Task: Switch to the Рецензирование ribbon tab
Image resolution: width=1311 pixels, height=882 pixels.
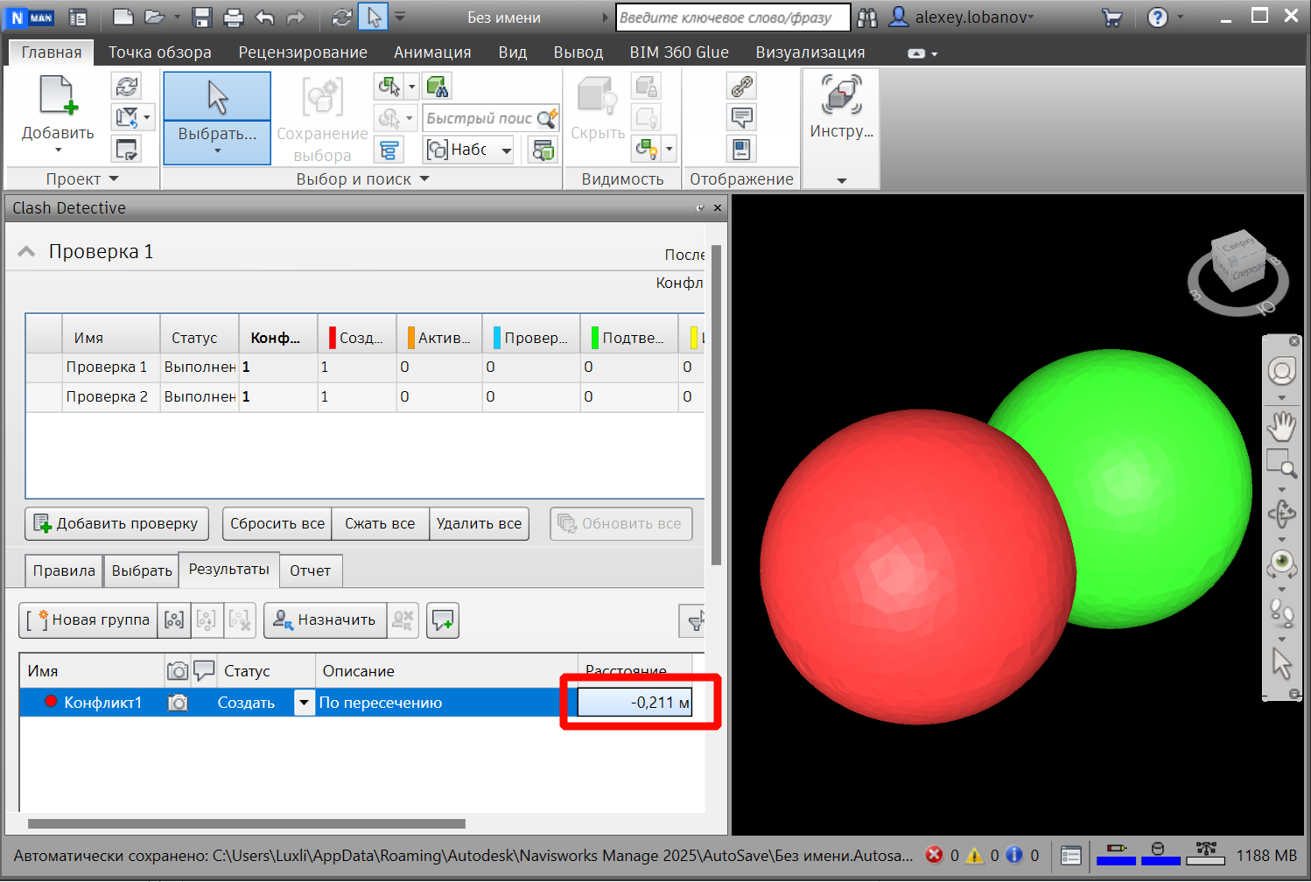Action: point(303,52)
